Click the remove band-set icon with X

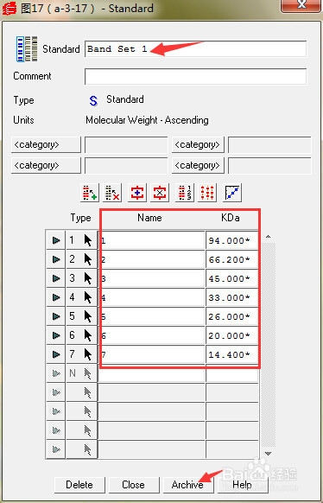coord(160,193)
